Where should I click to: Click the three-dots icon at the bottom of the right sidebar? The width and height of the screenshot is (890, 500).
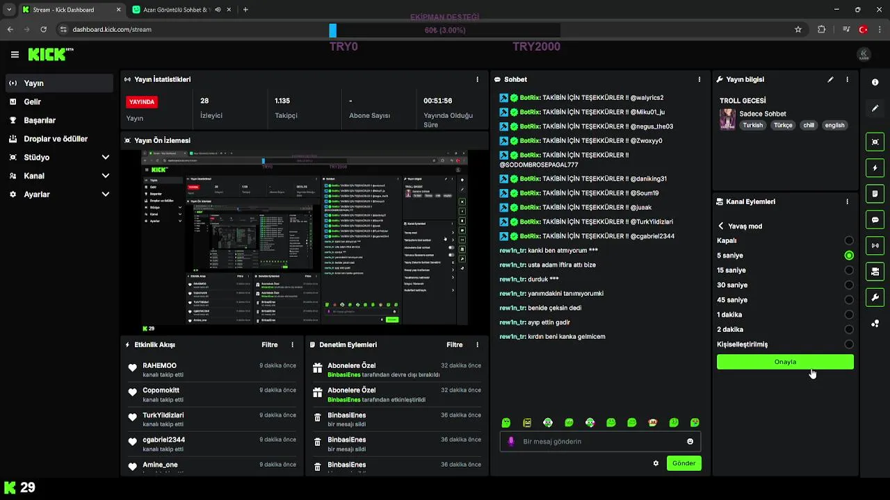[x=875, y=324]
